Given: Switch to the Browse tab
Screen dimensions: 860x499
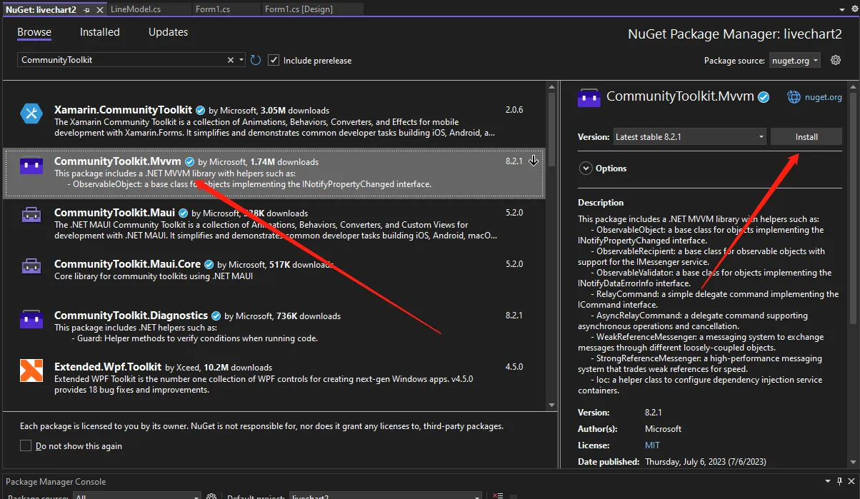Looking at the screenshot, I should click(x=34, y=32).
